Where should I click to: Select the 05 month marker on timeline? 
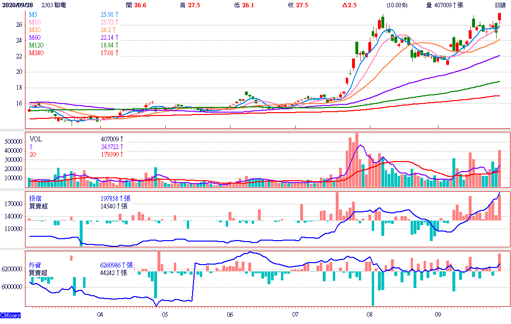click(165, 315)
